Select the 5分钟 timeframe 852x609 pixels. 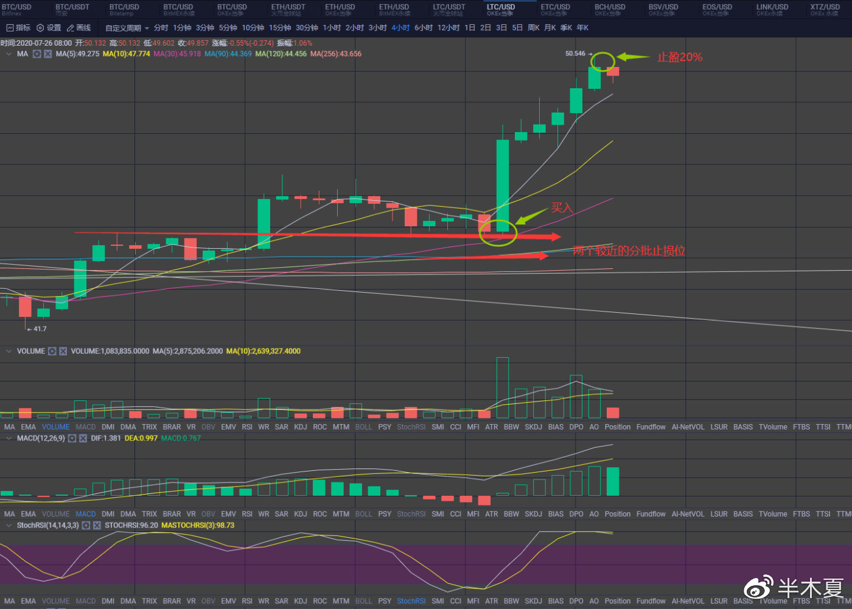pos(228,28)
